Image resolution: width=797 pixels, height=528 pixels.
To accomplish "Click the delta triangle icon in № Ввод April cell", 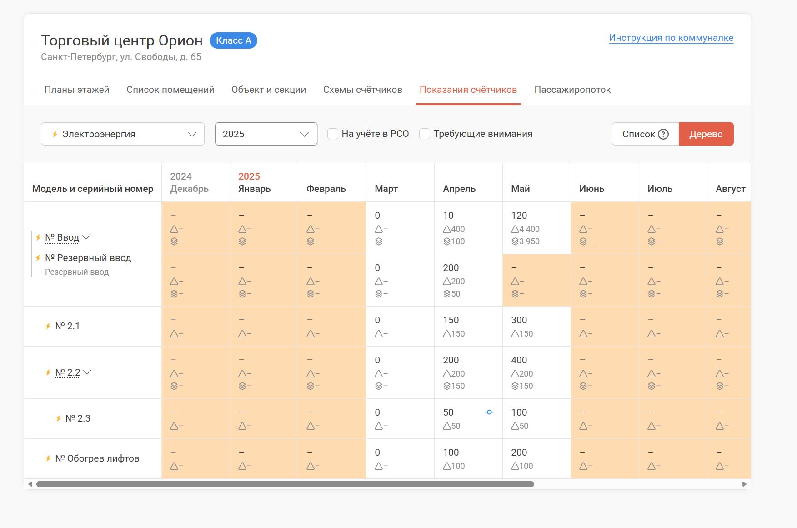I will pyautogui.click(x=447, y=229).
